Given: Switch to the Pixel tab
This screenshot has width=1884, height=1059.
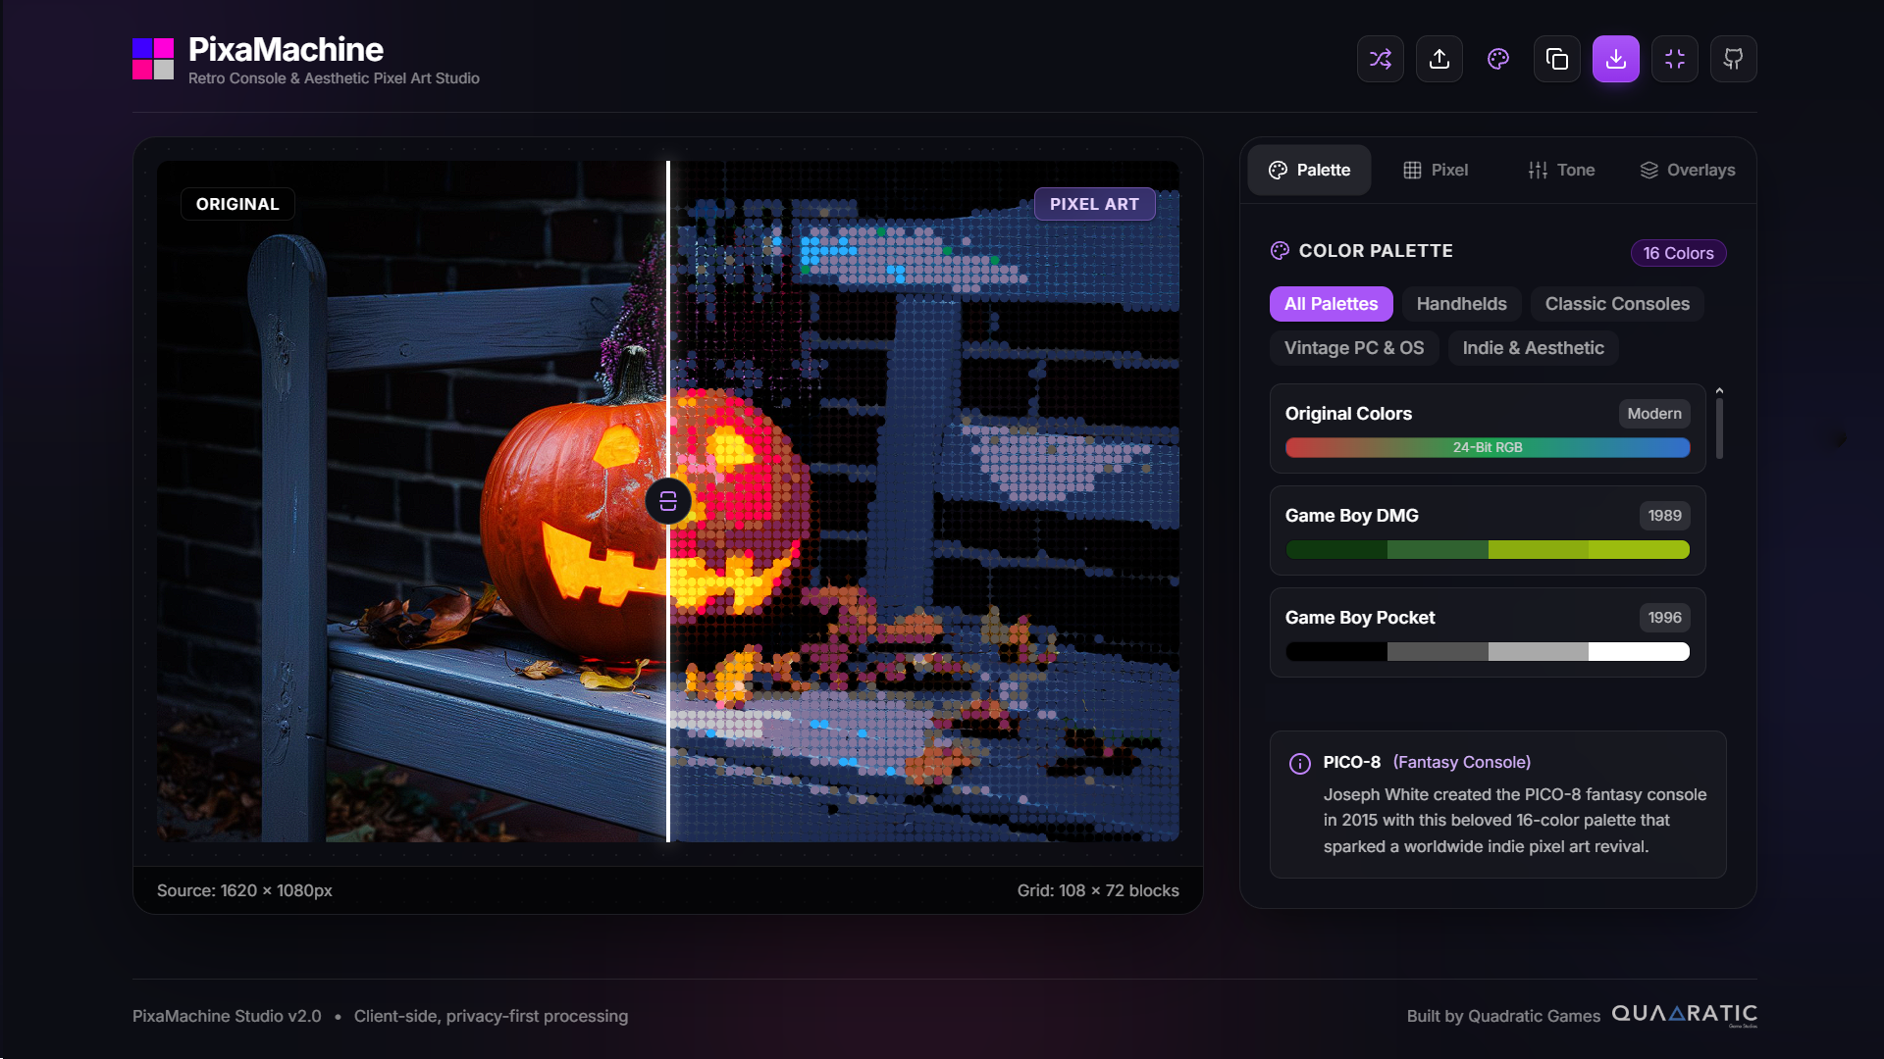Looking at the screenshot, I should tap(1435, 170).
